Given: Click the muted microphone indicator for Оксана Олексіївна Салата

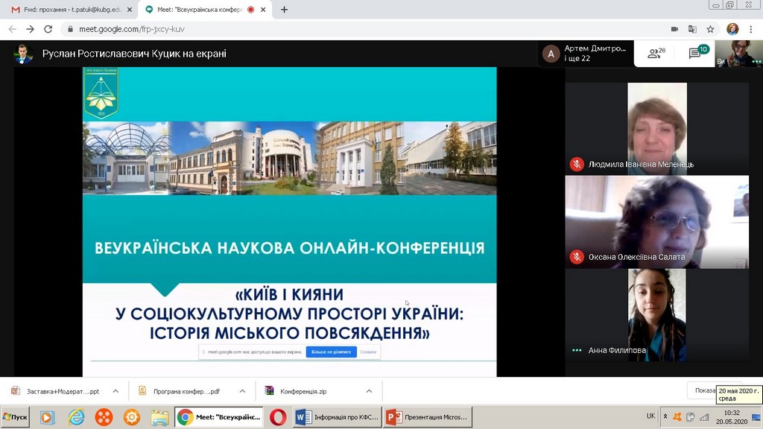Looking at the screenshot, I should (577, 258).
